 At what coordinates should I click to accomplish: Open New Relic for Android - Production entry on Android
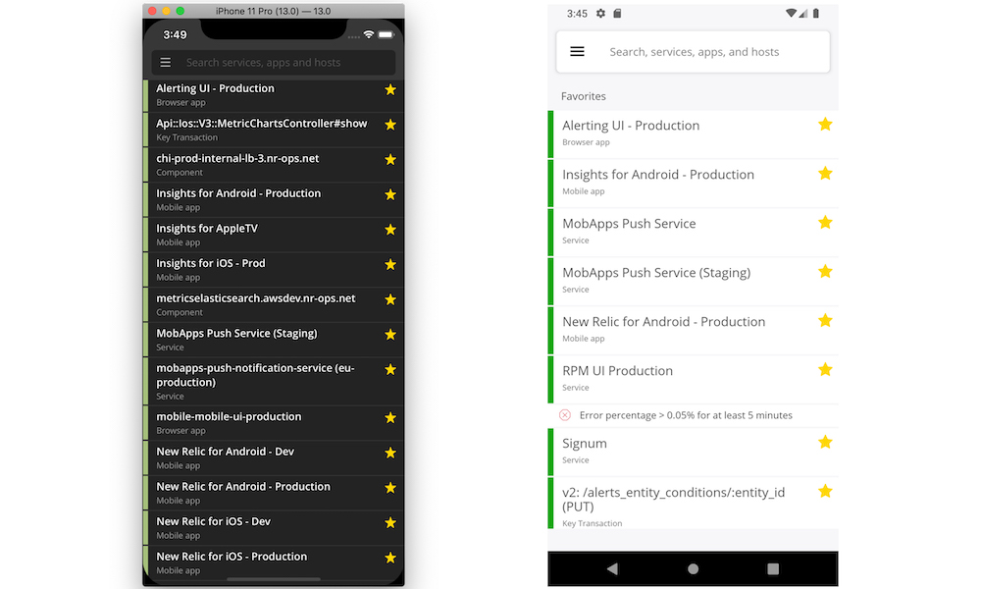point(694,331)
